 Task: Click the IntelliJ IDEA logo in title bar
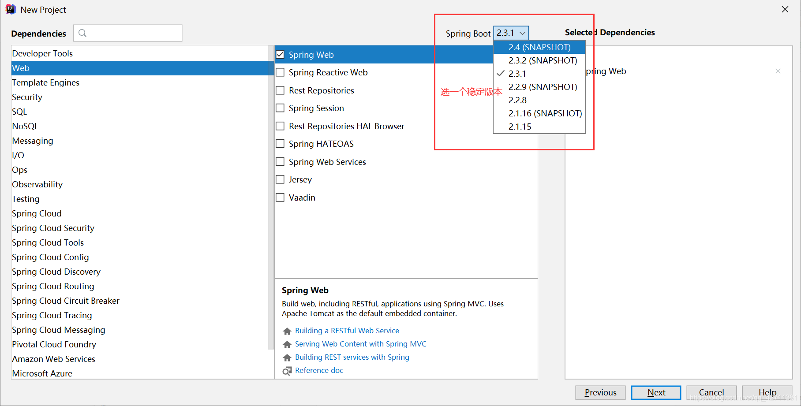(11, 9)
